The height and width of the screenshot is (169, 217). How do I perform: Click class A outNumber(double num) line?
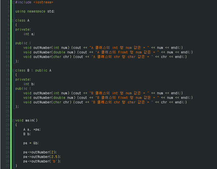tap(108, 52)
